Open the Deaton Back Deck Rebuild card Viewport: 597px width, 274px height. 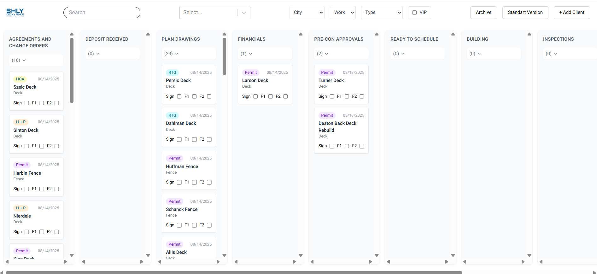pyautogui.click(x=341, y=131)
